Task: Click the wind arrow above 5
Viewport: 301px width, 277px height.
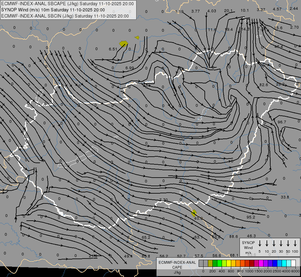Action: (x=260, y=243)
